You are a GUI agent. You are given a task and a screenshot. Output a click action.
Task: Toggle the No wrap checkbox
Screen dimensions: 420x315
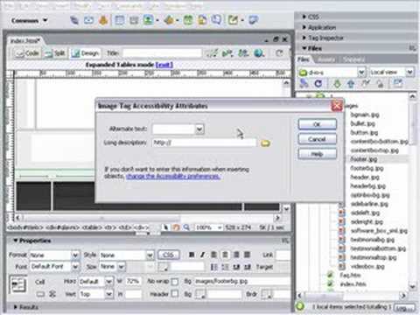pyautogui.click(x=174, y=282)
